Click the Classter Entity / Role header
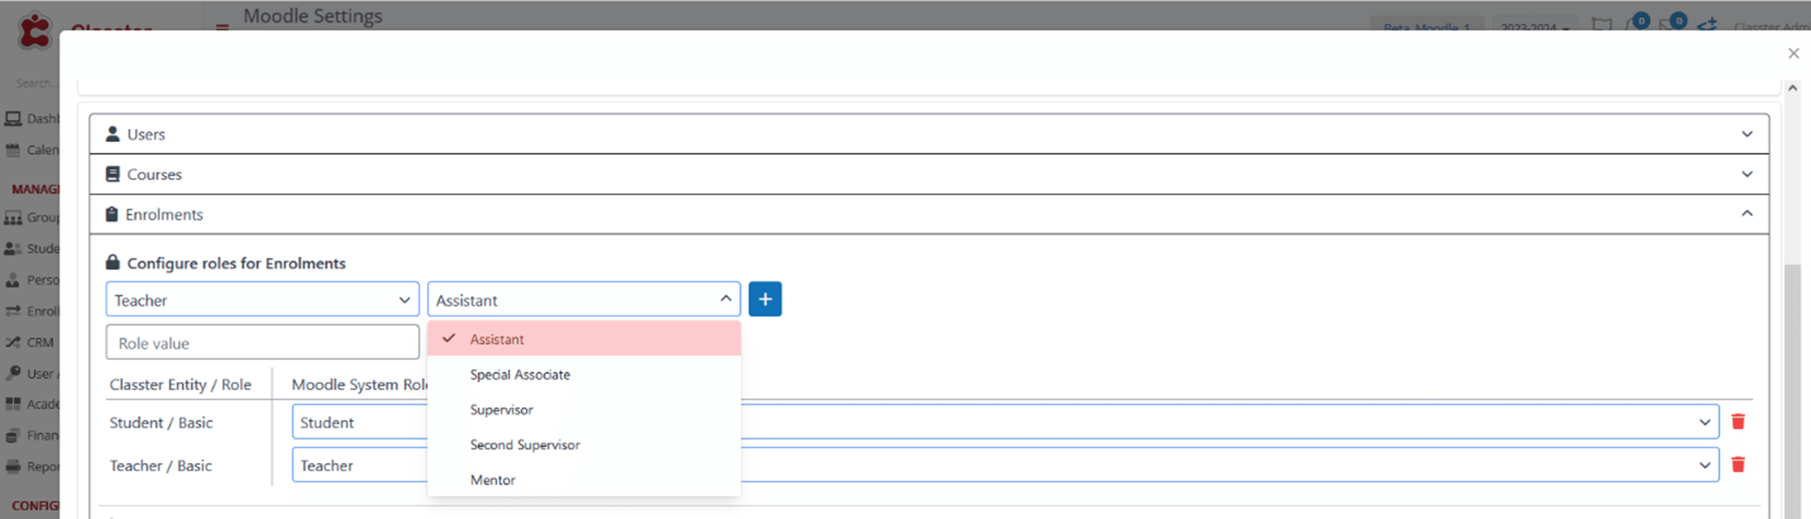The image size is (1811, 519). click(x=180, y=384)
